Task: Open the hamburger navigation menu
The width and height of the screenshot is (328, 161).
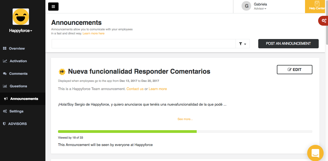Action: (x=53, y=6)
